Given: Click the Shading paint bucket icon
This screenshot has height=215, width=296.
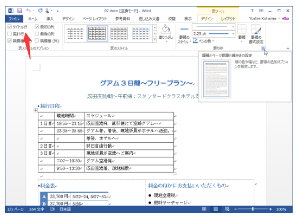Looking at the screenshot, I should coord(165,29).
